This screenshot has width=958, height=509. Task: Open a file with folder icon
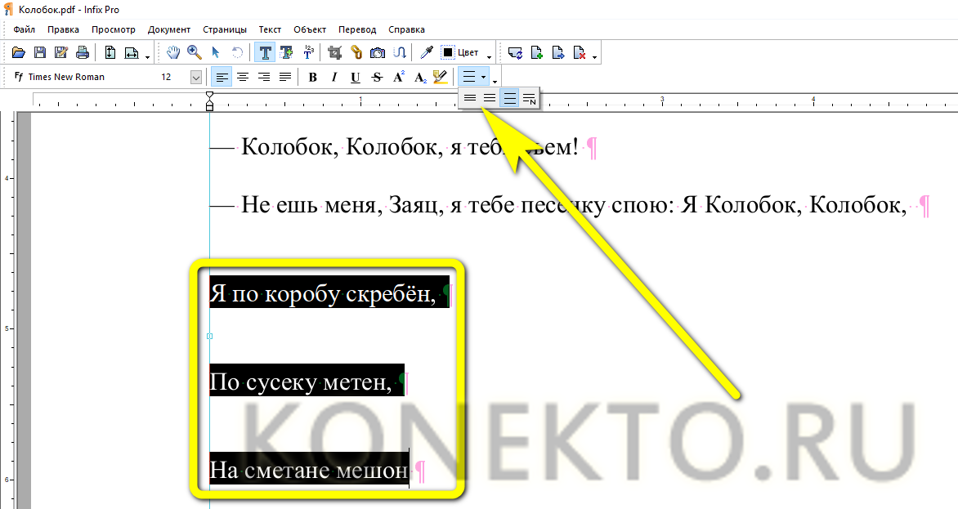(20, 52)
